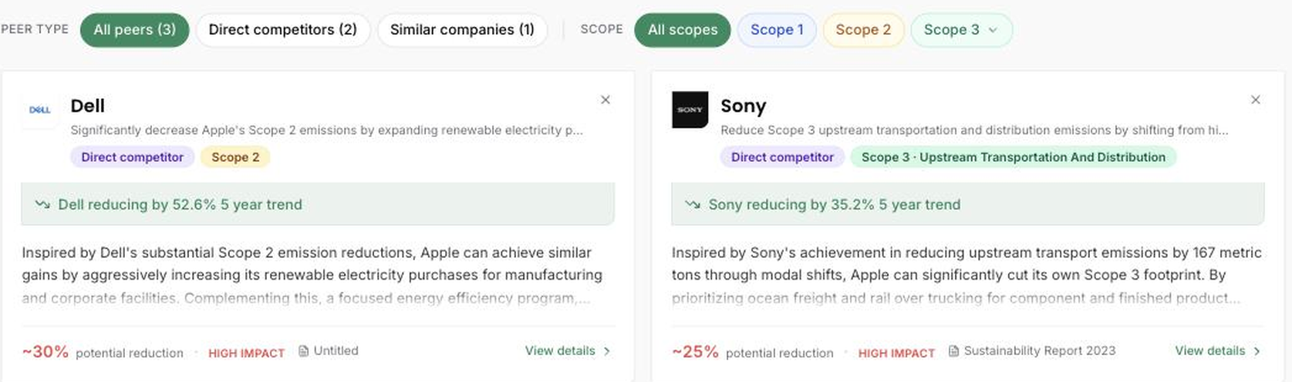Switch to the Scope 1 filter

click(x=777, y=30)
